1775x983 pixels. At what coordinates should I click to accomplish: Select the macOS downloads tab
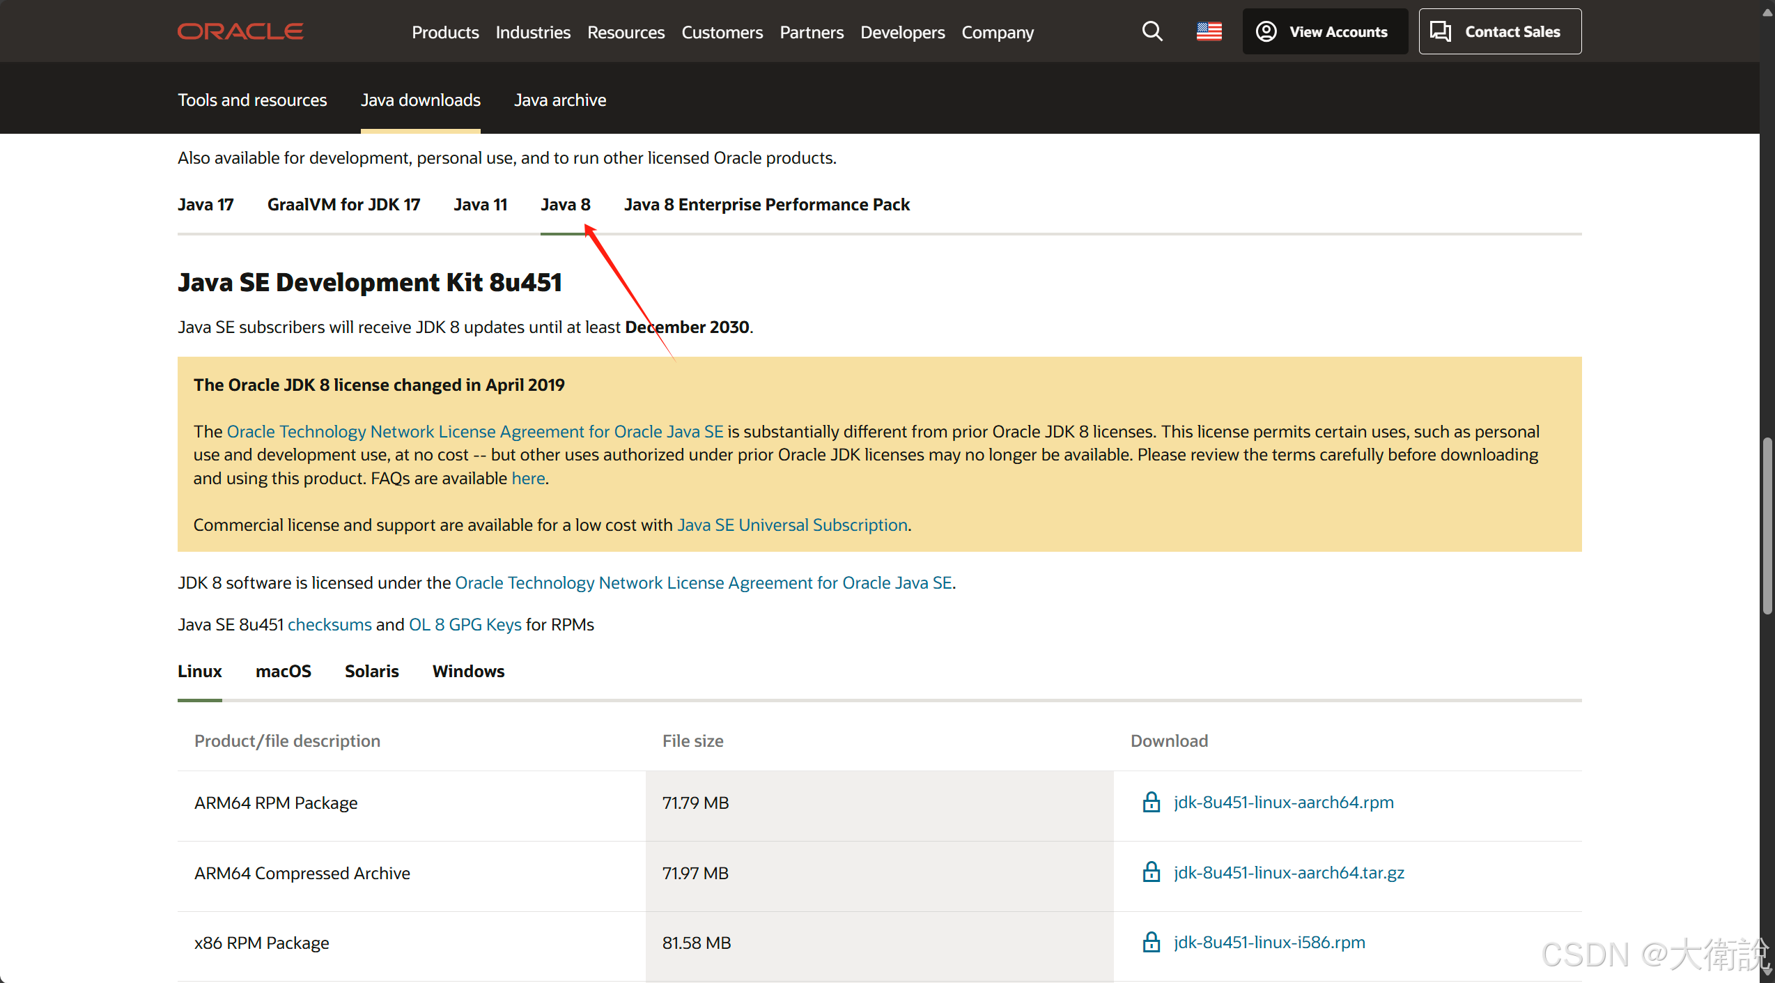pyautogui.click(x=283, y=671)
